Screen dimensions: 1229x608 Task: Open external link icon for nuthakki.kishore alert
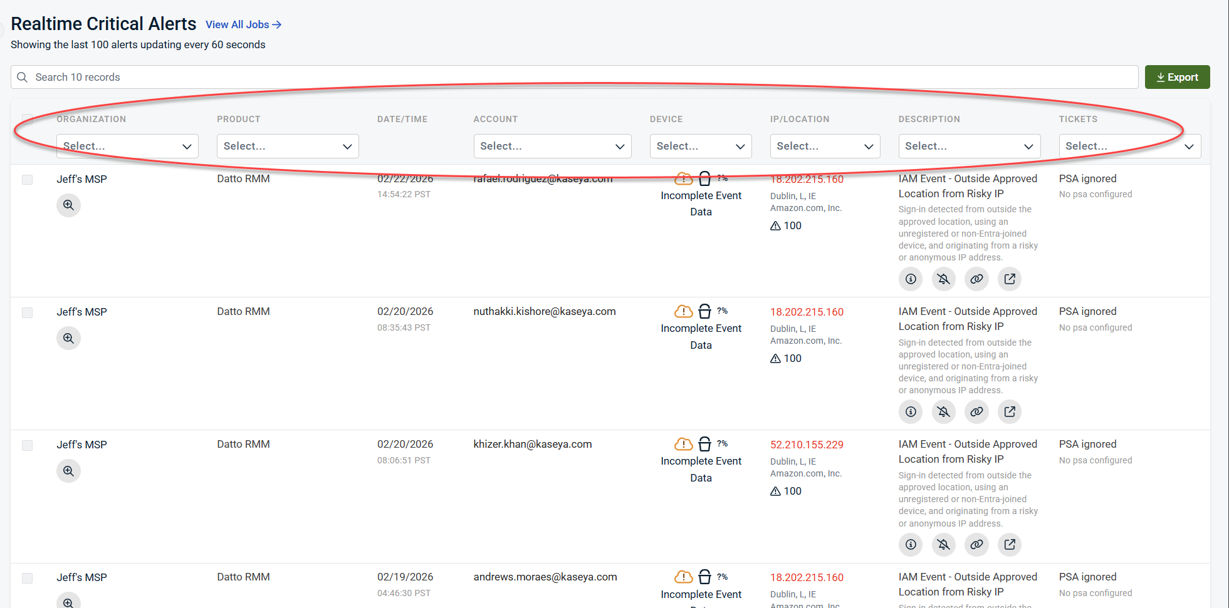click(1009, 412)
